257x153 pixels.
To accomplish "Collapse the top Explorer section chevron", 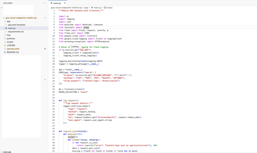I will pyautogui.click(x=2, y=8).
